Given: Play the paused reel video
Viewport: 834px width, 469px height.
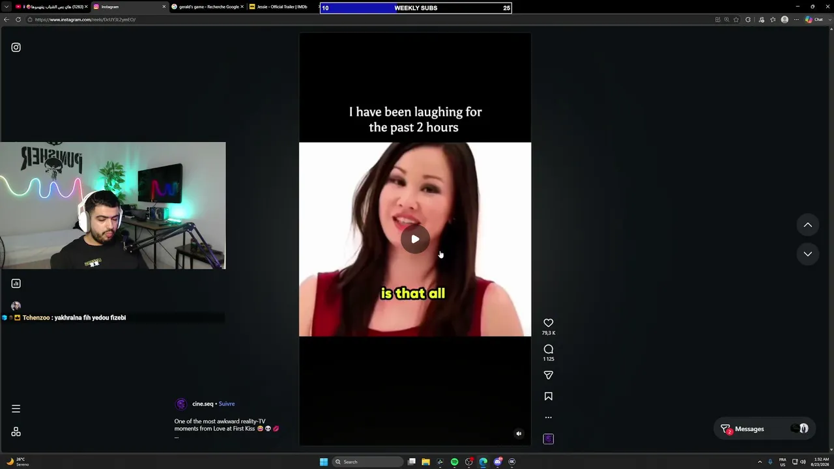Looking at the screenshot, I should point(415,239).
